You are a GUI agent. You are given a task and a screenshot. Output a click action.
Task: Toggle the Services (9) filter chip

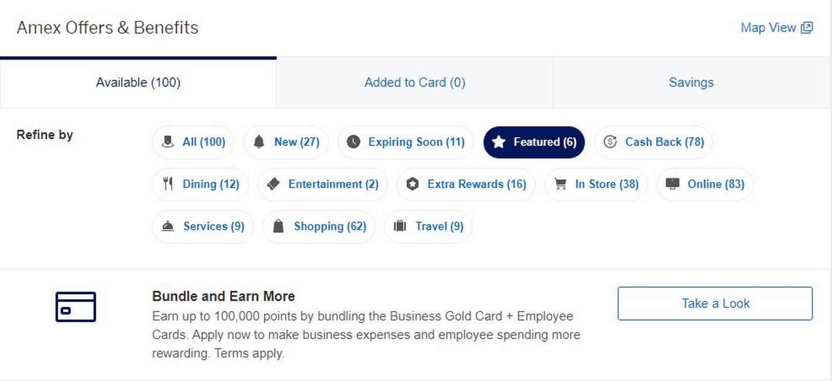tap(203, 226)
